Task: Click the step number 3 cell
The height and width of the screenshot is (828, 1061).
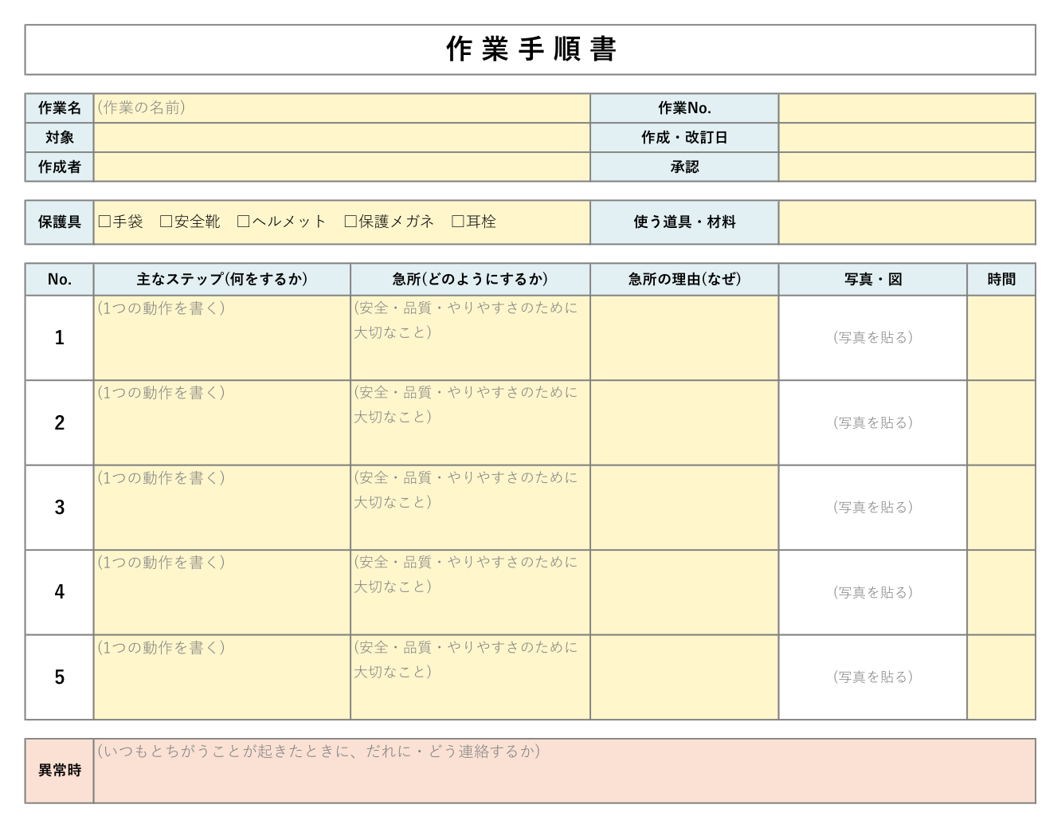Action: [x=60, y=508]
